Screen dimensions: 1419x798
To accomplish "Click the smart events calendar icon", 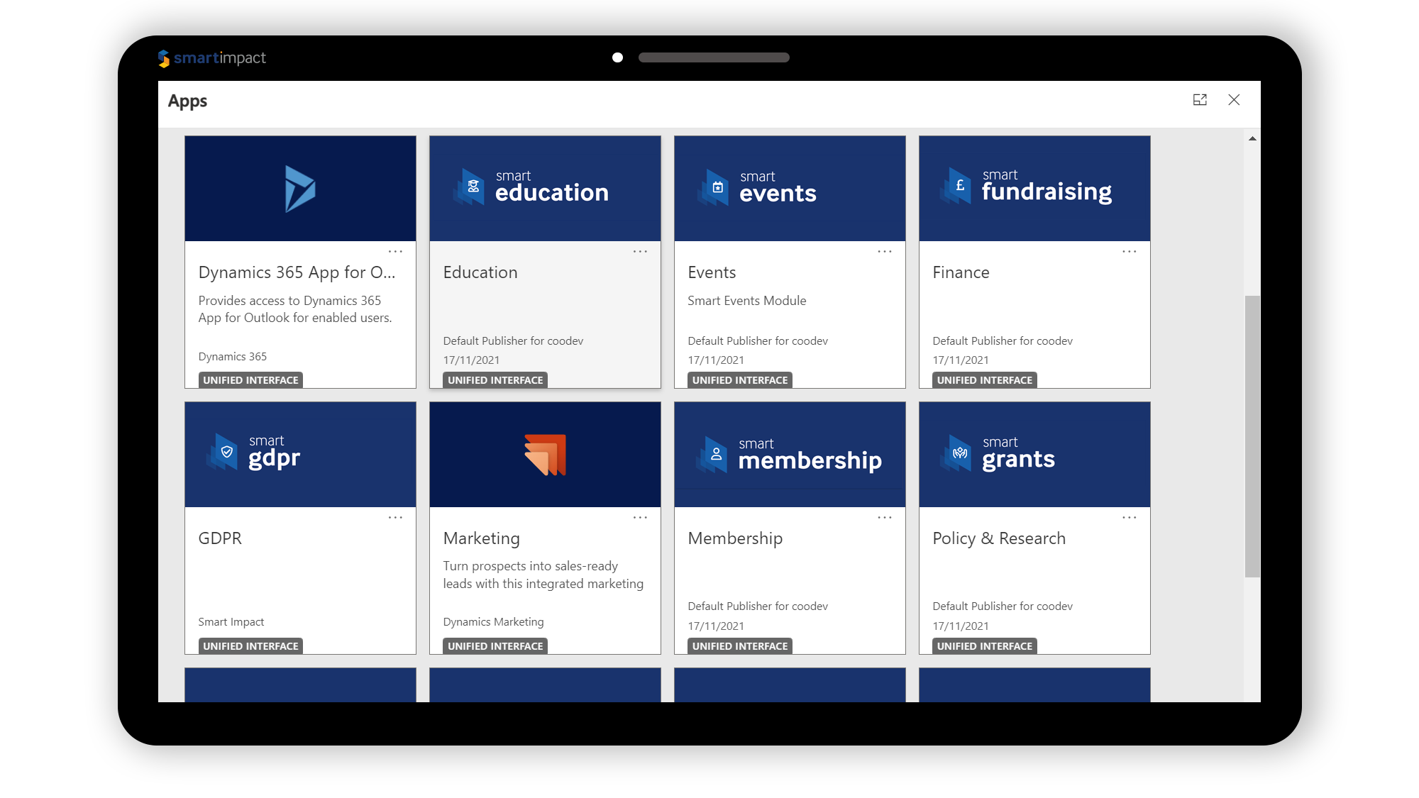I will [x=717, y=187].
